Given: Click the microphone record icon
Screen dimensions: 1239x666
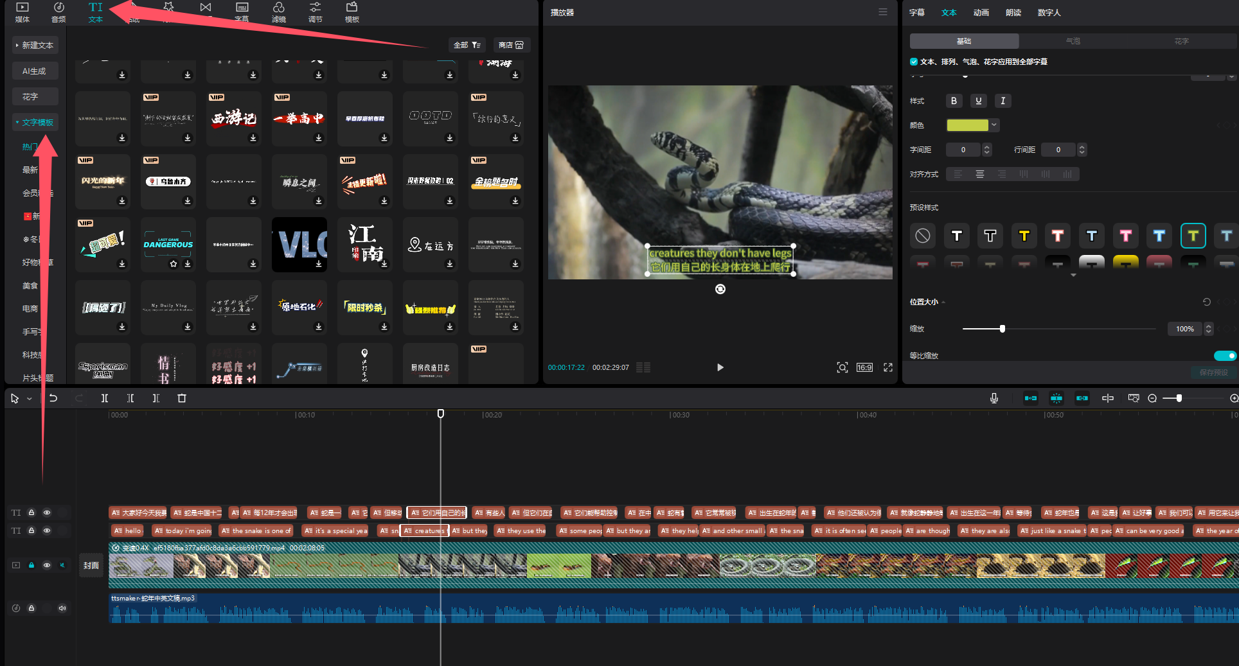Looking at the screenshot, I should click(x=994, y=398).
